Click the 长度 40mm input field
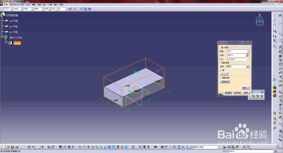283x153 pixels. pyautogui.click(x=236, y=55)
